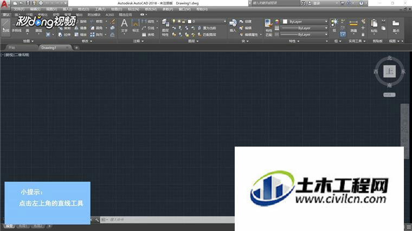Expand the Draw (绘图) panel arrow
Image resolution: width=412 pixels, height=231 pixels.
[33, 41]
